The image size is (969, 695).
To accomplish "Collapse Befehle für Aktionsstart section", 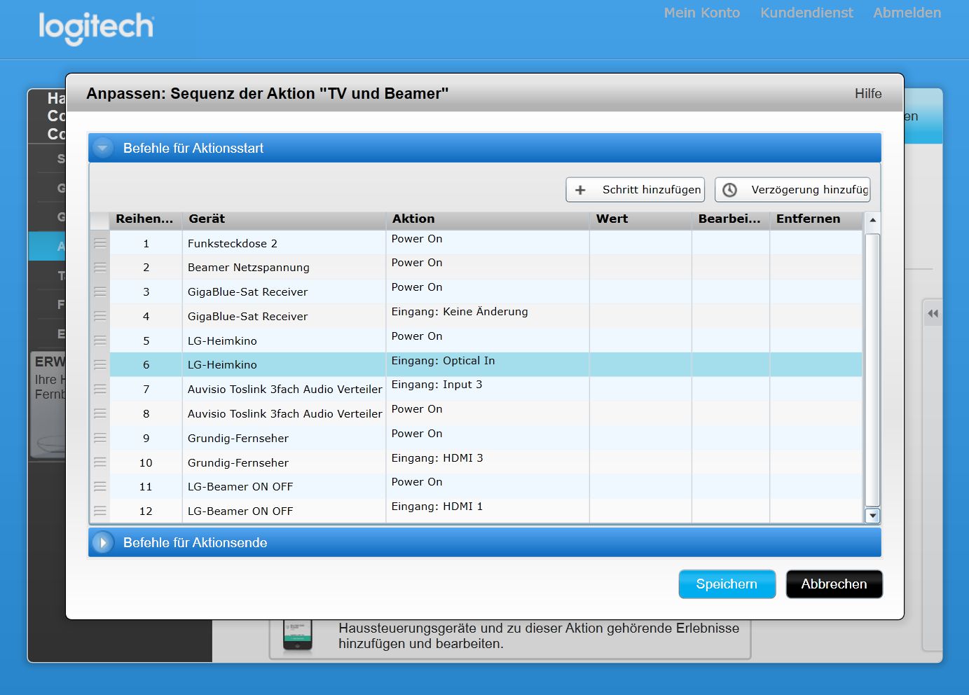I will (103, 149).
